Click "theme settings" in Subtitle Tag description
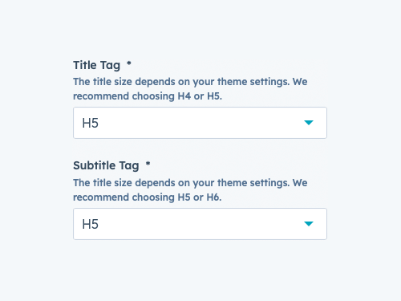 (253, 183)
